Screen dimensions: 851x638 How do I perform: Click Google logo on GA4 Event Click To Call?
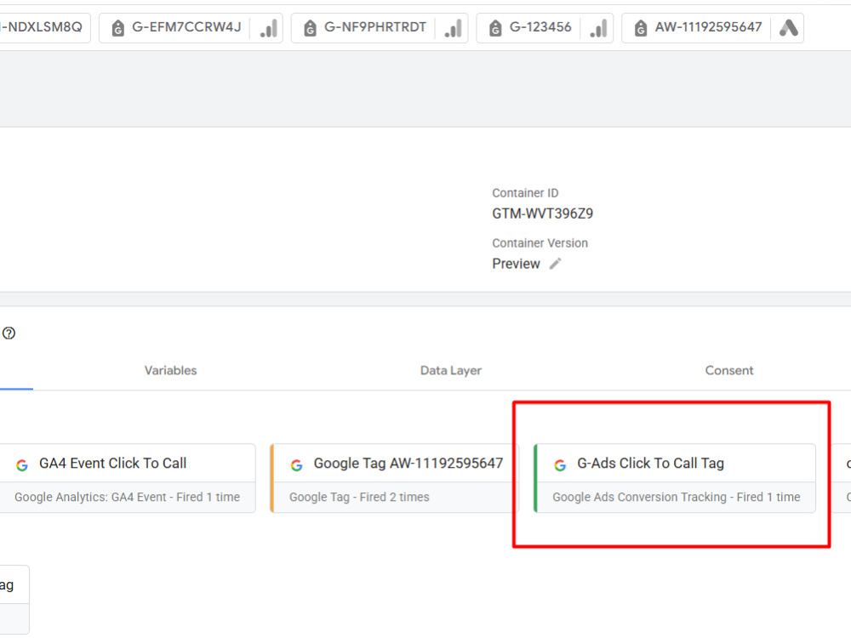tap(22, 465)
